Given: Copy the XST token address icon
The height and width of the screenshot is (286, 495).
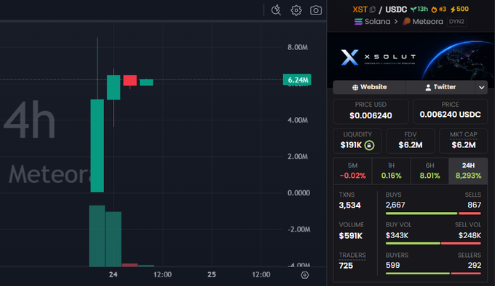Looking at the screenshot, I should (x=373, y=9).
